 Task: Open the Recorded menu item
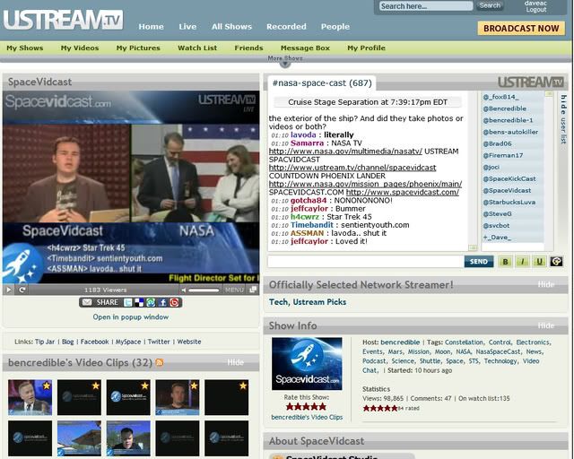pyautogui.click(x=286, y=27)
